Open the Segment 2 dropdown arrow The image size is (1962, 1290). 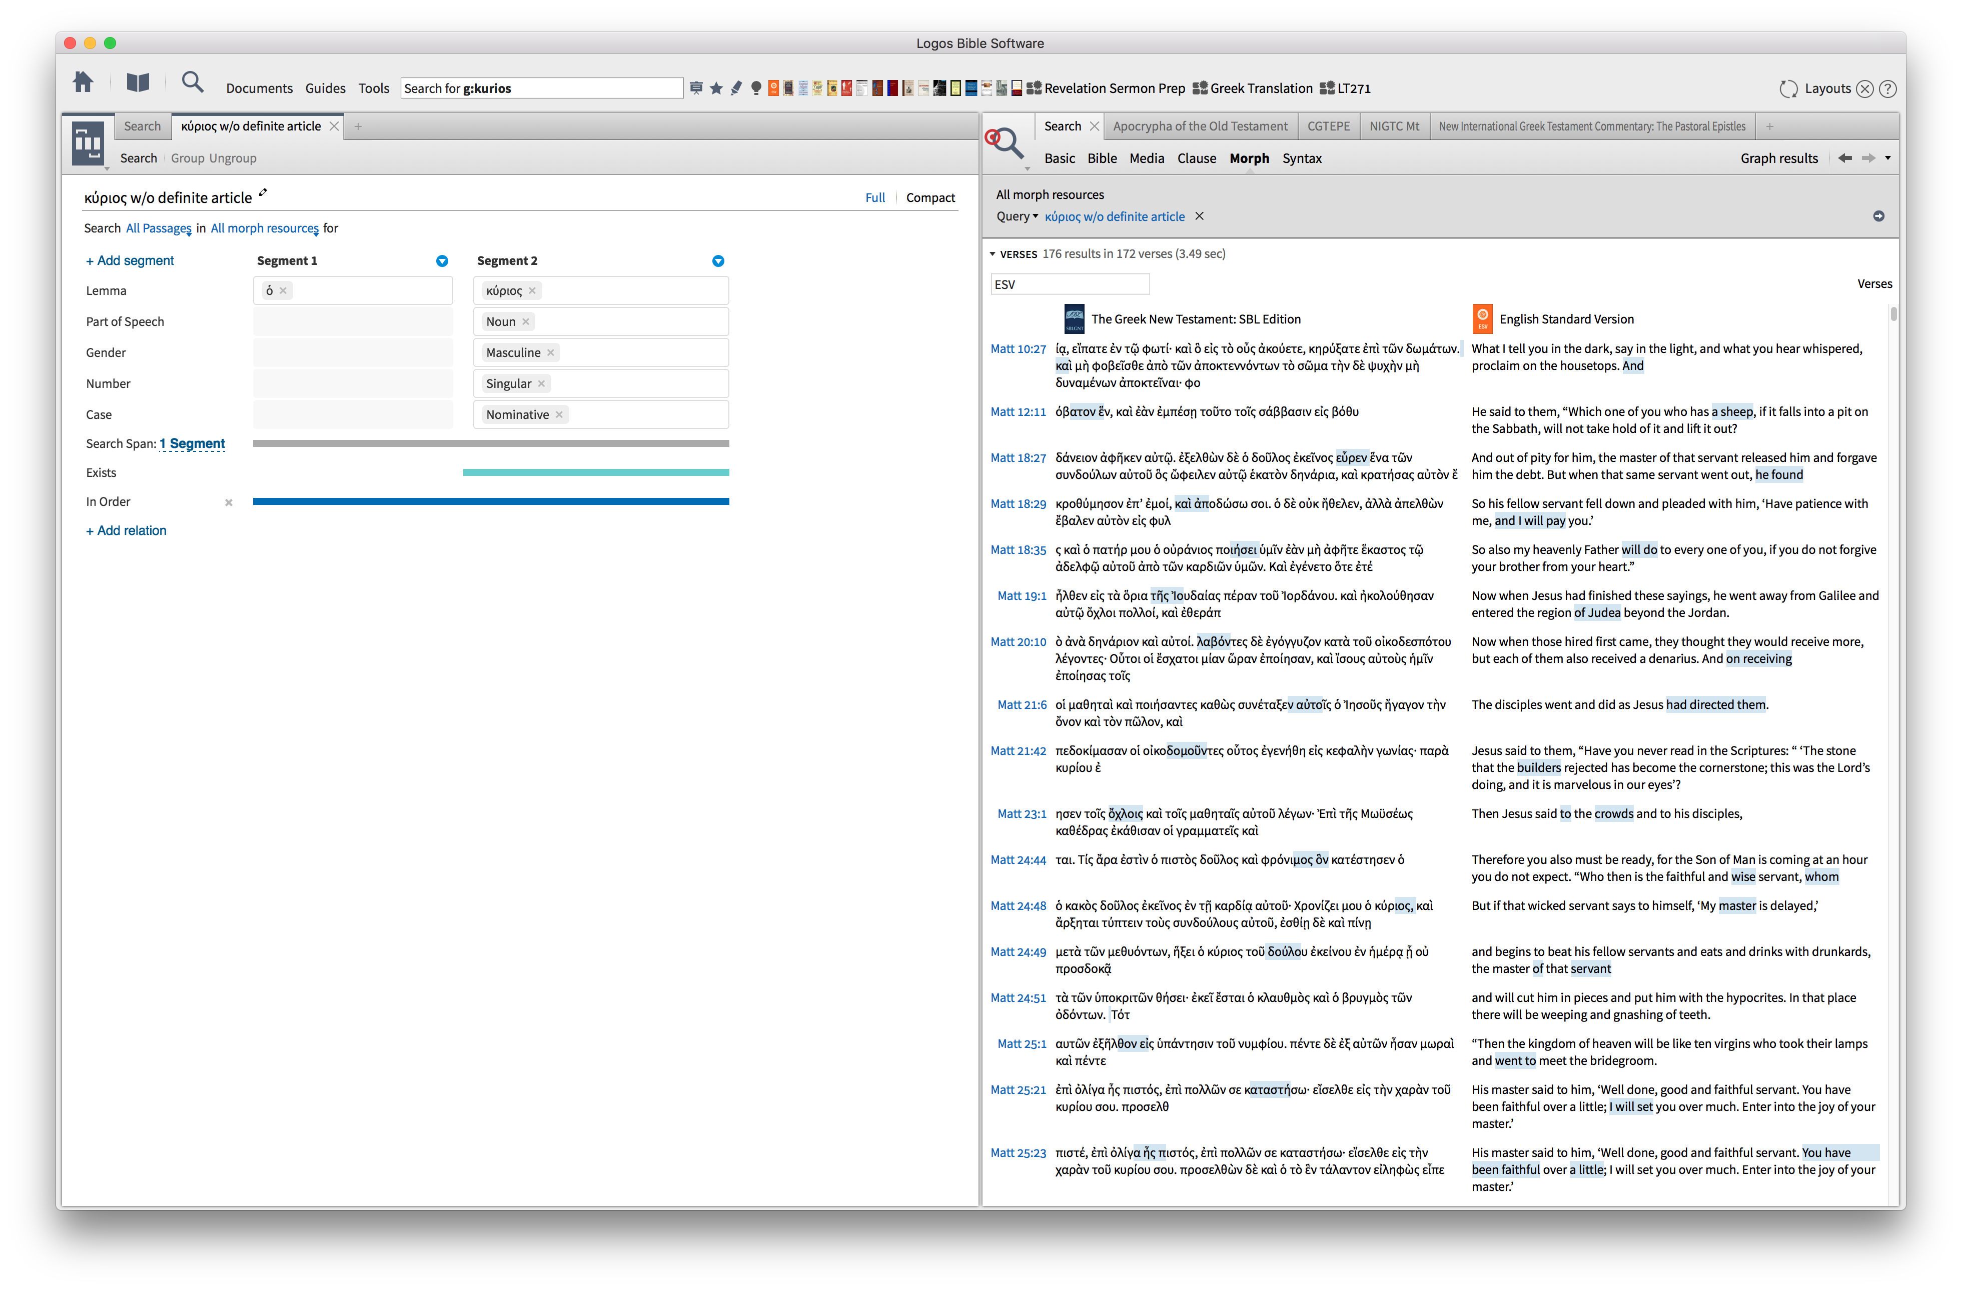point(717,261)
